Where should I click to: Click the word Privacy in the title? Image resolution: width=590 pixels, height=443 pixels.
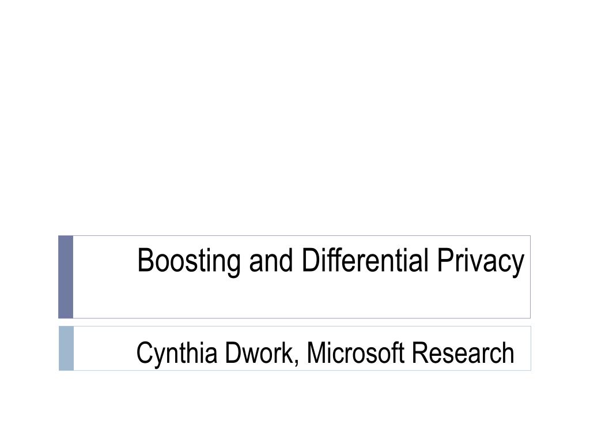click(x=481, y=261)
